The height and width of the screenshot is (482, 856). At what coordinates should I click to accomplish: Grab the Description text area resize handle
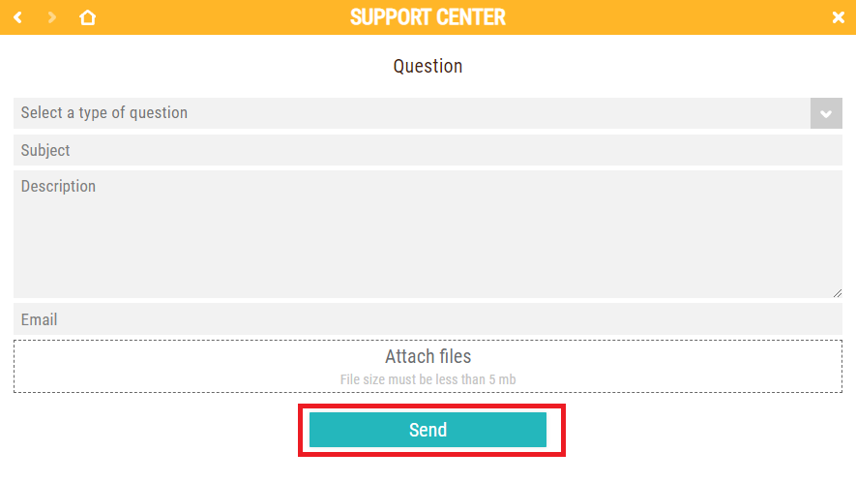click(x=838, y=293)
